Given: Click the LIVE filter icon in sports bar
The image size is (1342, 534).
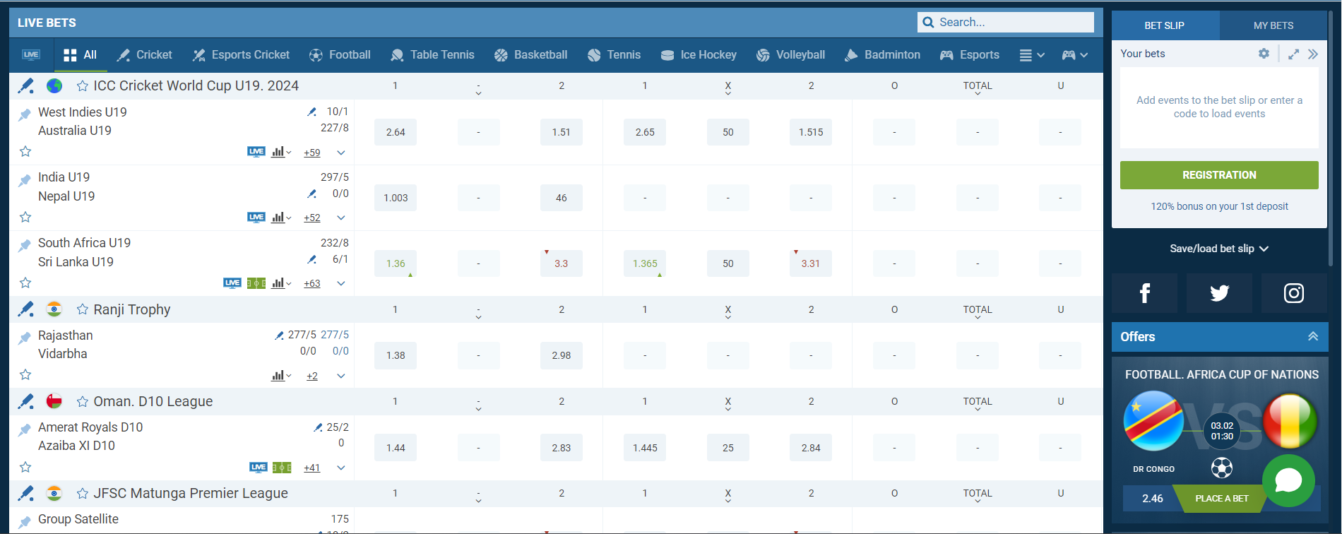Looking at the screenshot, I should click(31, 55).
